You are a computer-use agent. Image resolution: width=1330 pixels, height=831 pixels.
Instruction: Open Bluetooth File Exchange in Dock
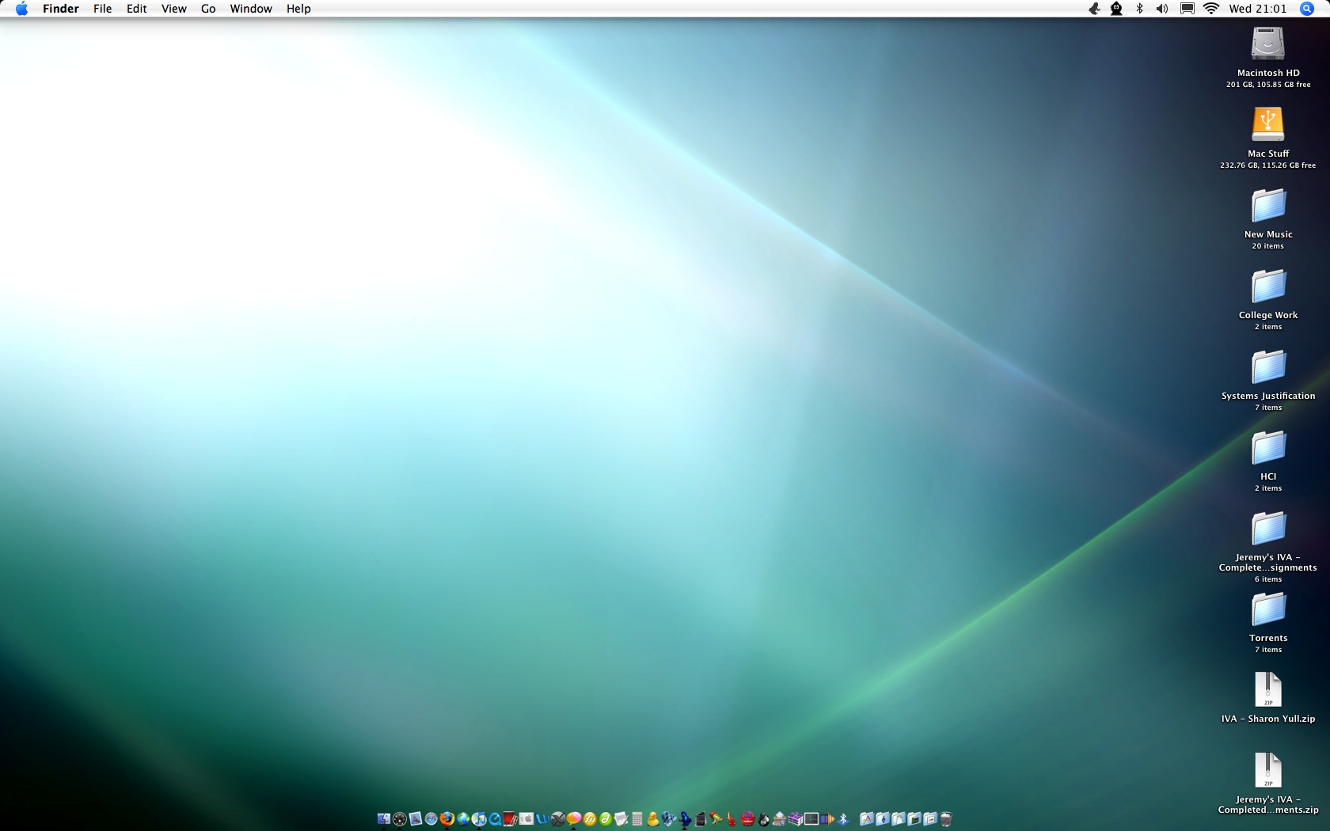[x=843, y=819]
